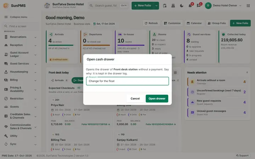The image size is (255, 159).
Task: Open Folio 161020121739156 link
Action: (96, 124)
